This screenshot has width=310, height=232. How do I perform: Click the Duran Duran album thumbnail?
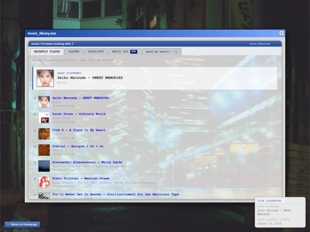(x=44, y=118)
